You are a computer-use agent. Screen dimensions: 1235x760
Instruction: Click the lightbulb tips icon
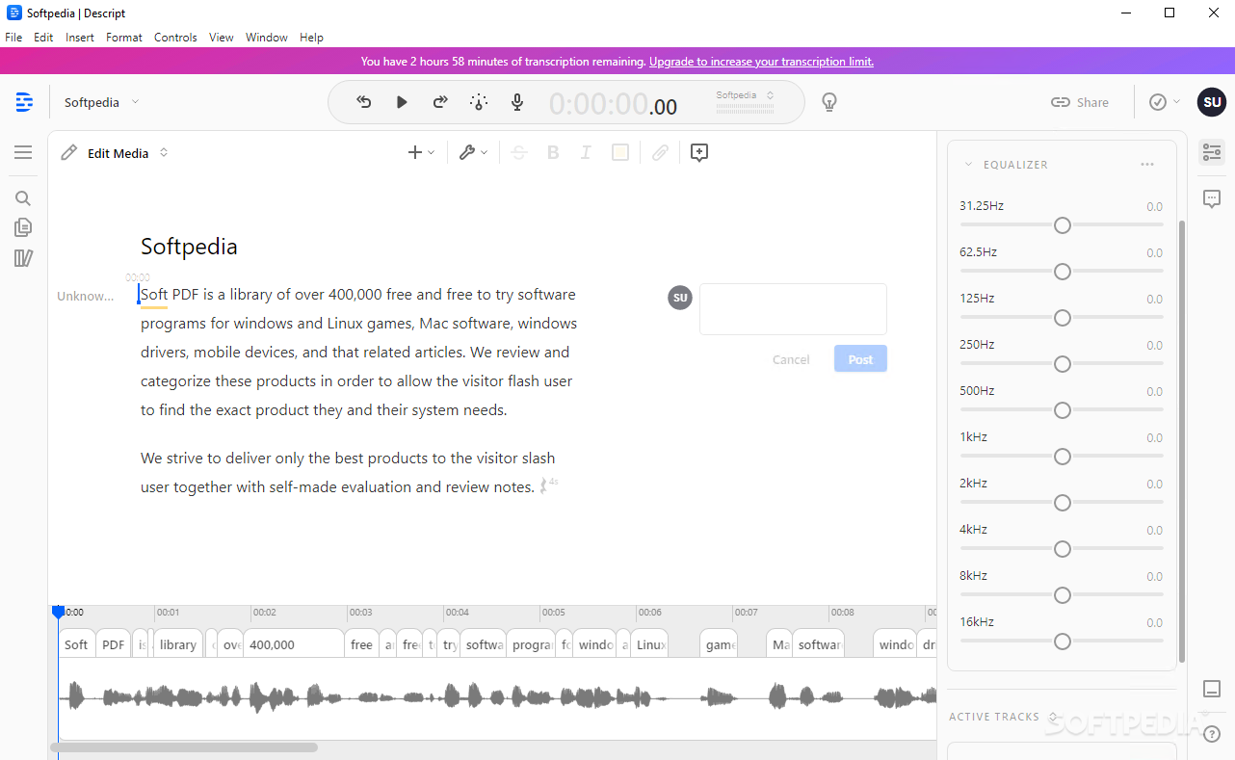(828, 102)
